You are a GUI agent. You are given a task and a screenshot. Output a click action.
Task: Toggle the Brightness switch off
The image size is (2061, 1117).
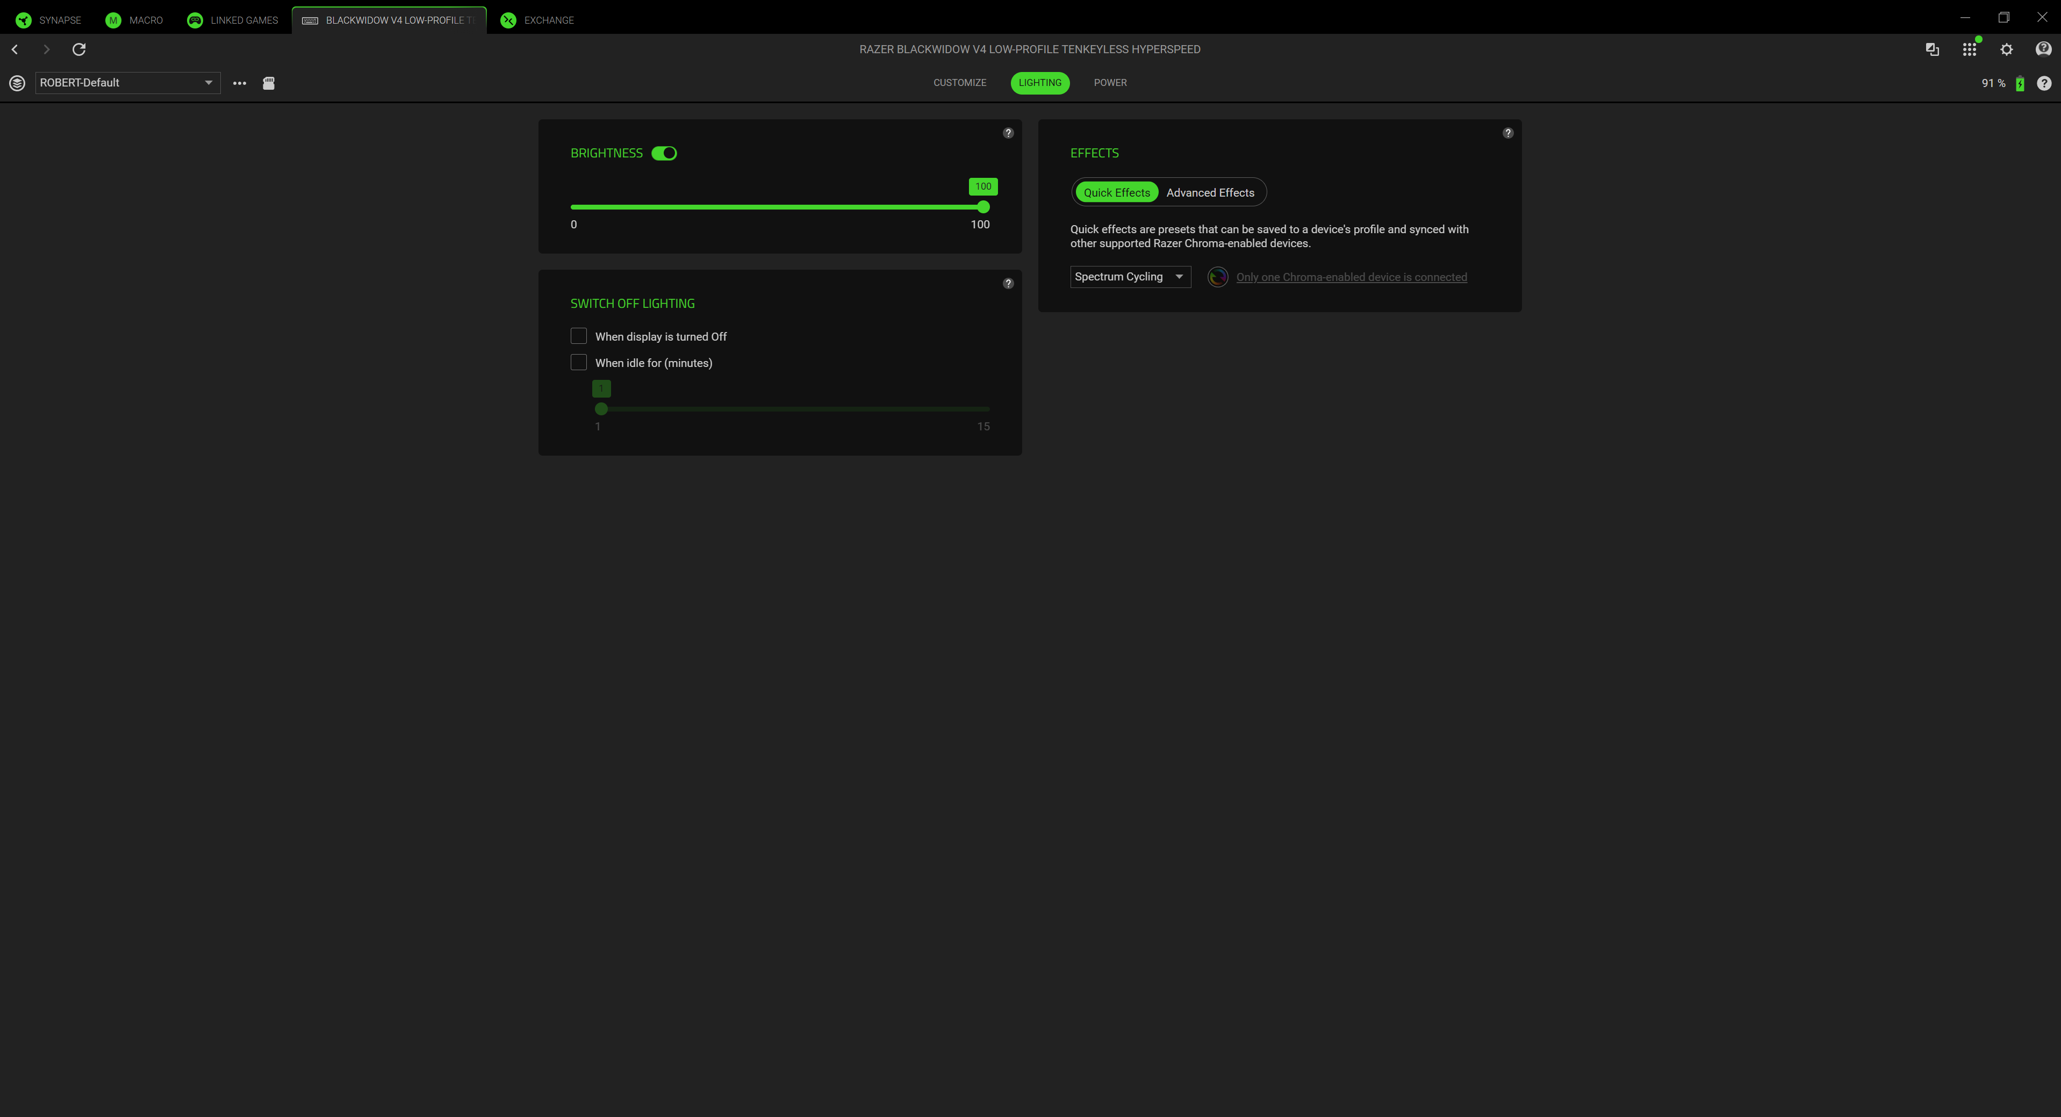664,154
